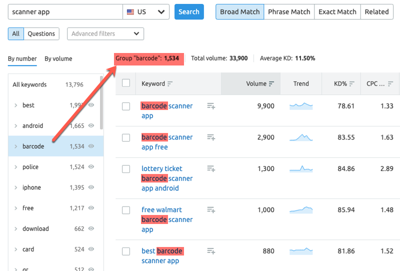This screenshot has height=271, width=400.
Task: Open the US country database dropdown
Action: tap(146, 12)
